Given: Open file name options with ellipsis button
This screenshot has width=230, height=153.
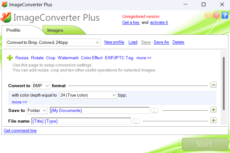Looking at the screenshot, I should 136,121.
